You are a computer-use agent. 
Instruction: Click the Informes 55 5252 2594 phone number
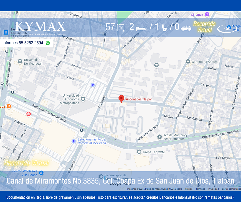(23, 43)
